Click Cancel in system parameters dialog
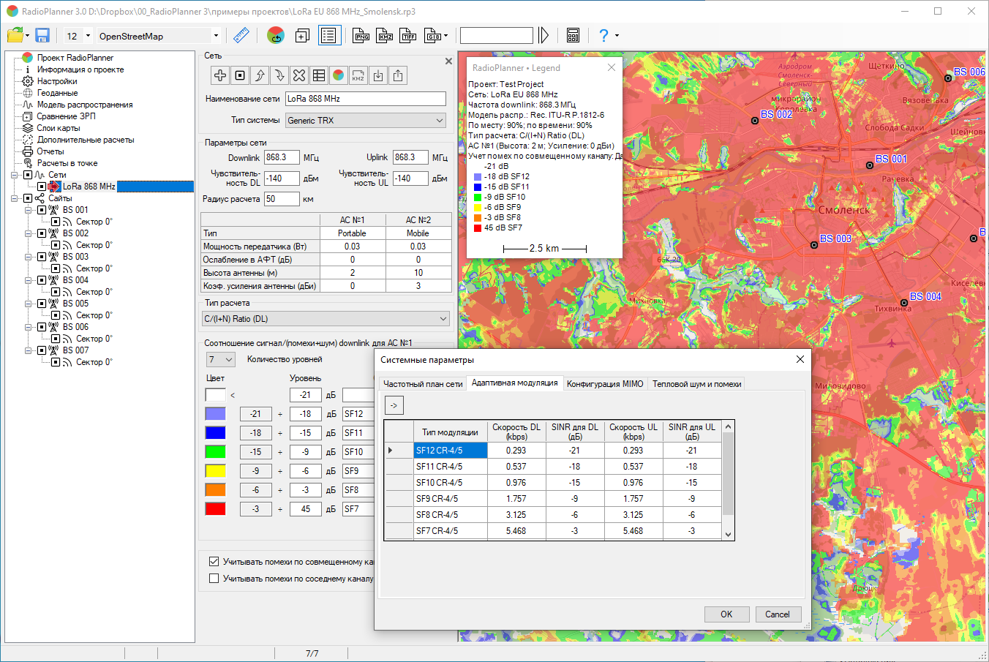The image size is (989, 662). [778, 614]
